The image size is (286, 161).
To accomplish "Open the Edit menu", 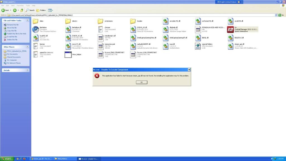I will [x=7, y=6].
